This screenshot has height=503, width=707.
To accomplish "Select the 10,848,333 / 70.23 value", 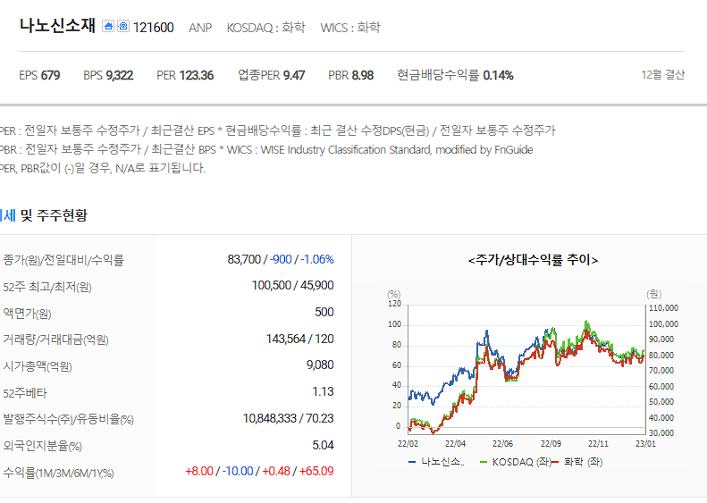I will (288, 419).
